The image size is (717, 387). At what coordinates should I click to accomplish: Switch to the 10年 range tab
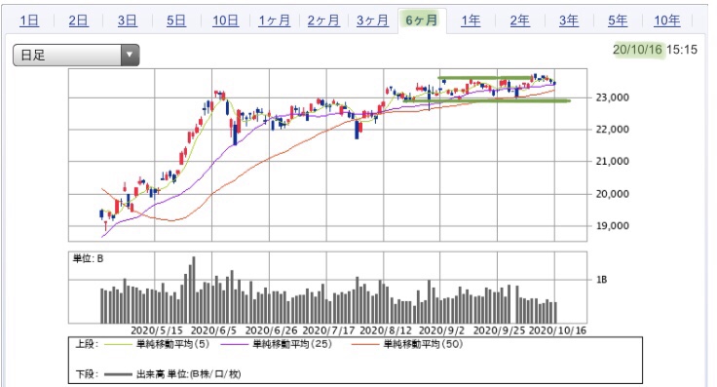point(666,20)
